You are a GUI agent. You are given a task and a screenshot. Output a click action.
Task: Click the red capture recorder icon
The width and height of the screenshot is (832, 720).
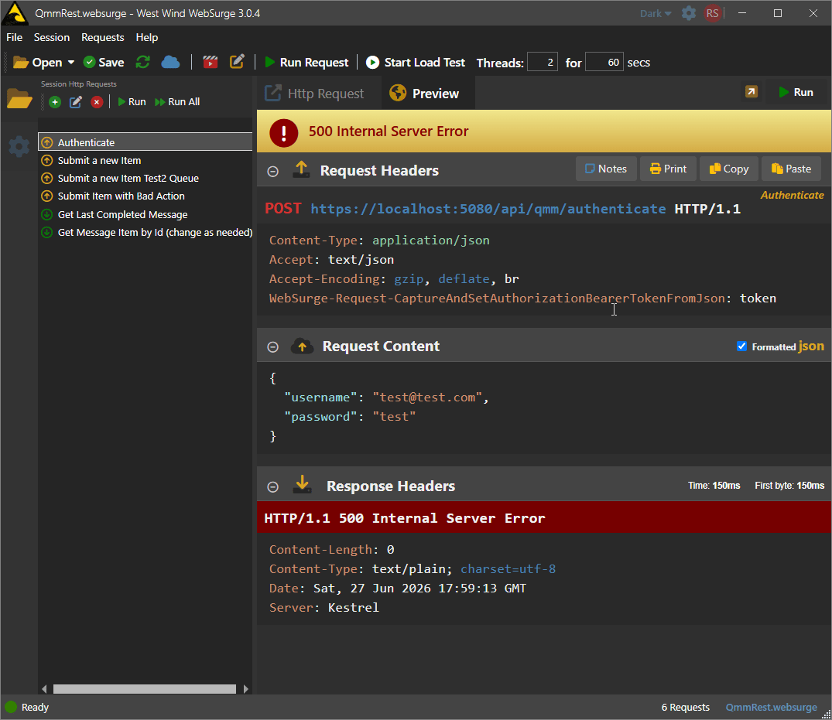tap(211, 62)
